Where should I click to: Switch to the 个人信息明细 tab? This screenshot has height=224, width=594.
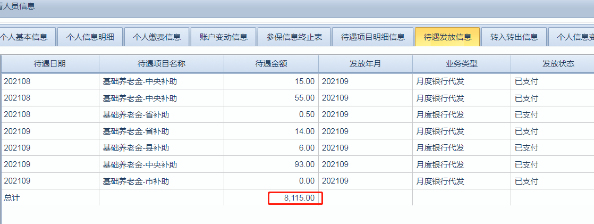(x=90, y=37)
